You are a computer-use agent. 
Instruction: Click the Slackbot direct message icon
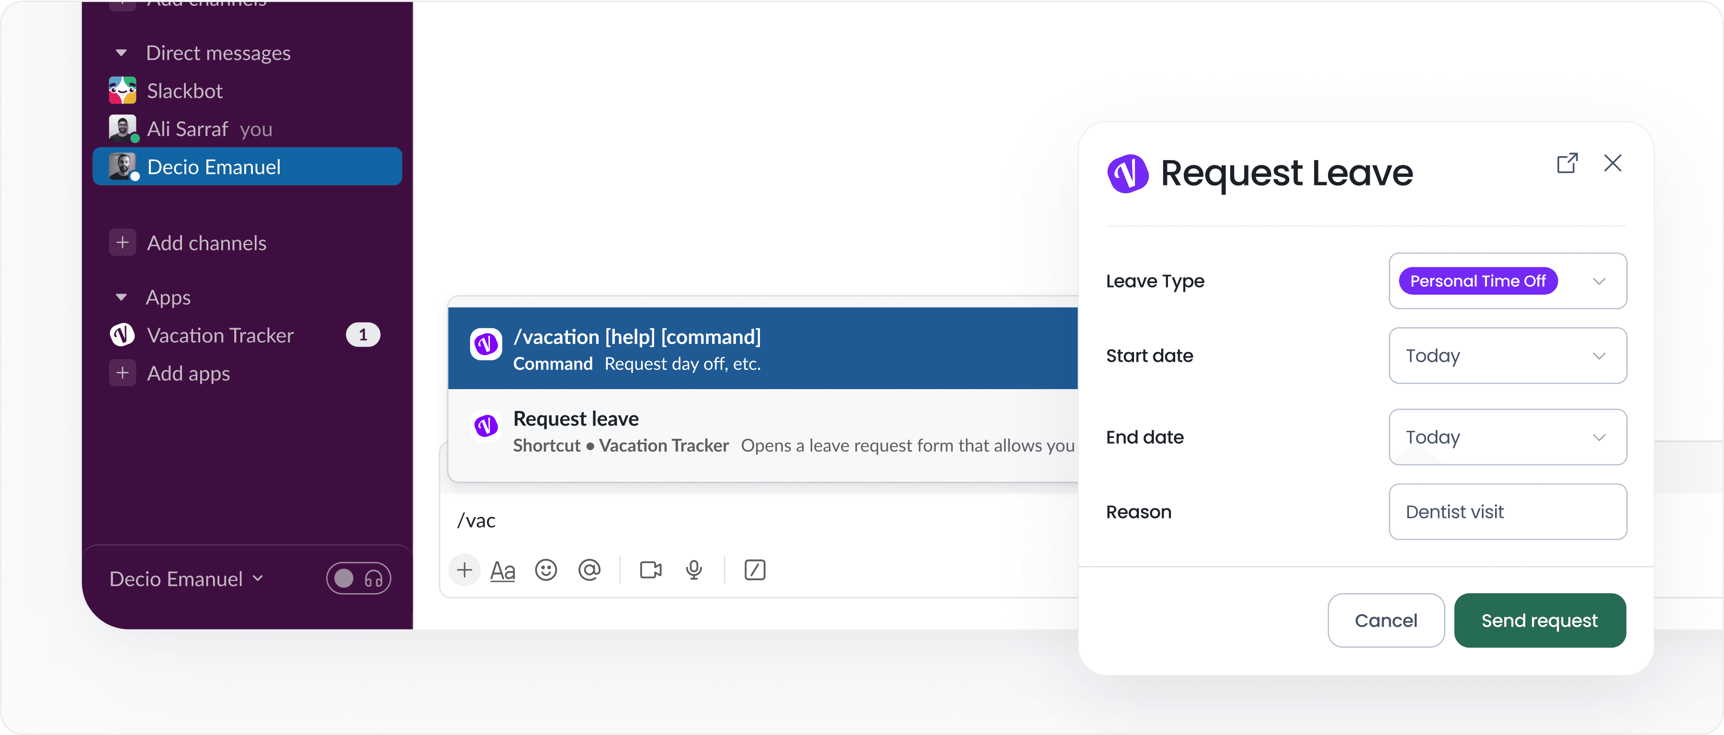(x=123, y=90)
